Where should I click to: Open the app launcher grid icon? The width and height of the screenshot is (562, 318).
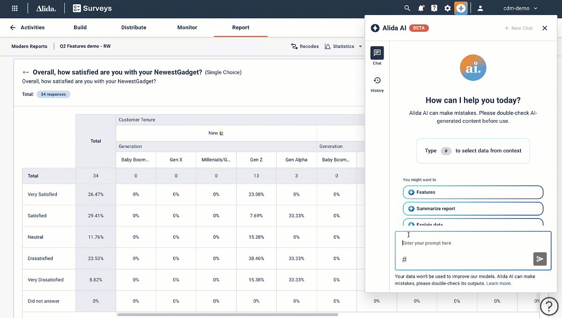[x=15, y=8]
